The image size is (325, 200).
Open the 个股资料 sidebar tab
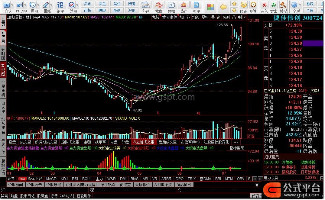pos(3,88)
